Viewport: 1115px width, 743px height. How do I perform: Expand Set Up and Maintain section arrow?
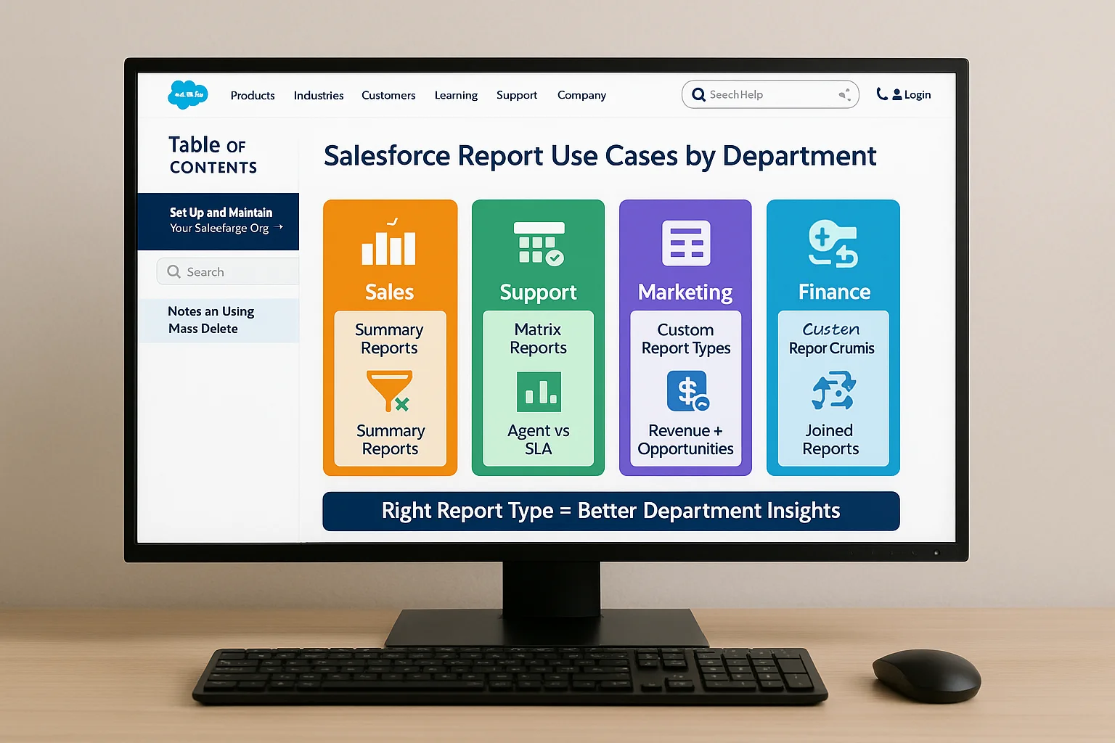[280, 227]
